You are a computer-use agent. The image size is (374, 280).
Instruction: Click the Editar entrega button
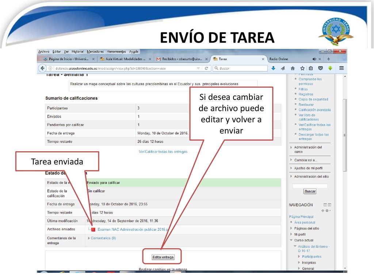[163, 257]
